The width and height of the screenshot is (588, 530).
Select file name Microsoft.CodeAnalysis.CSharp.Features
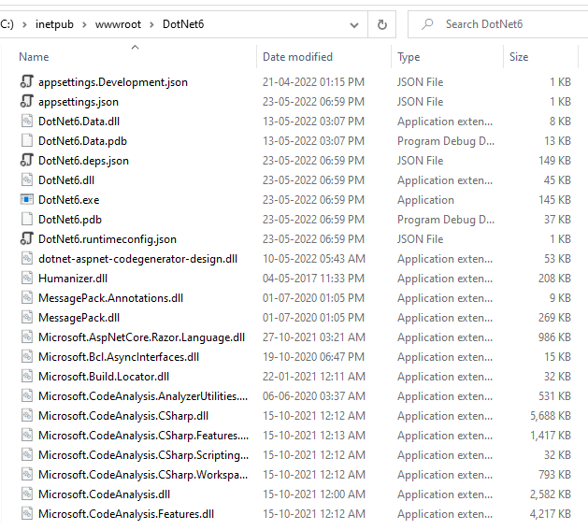pos(143,436)
